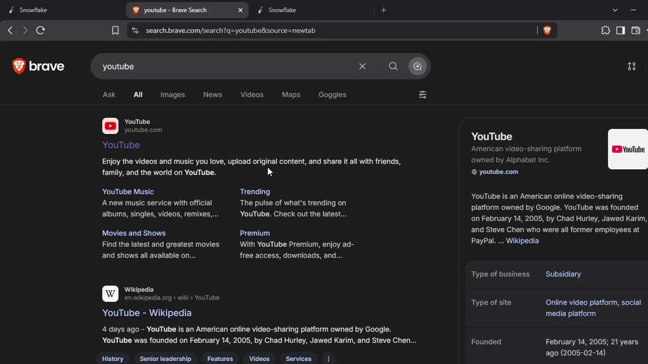Select the All results tab
The width and height of the screenshot is (648, 364).
pyautogui.click(x=138, y=95)
